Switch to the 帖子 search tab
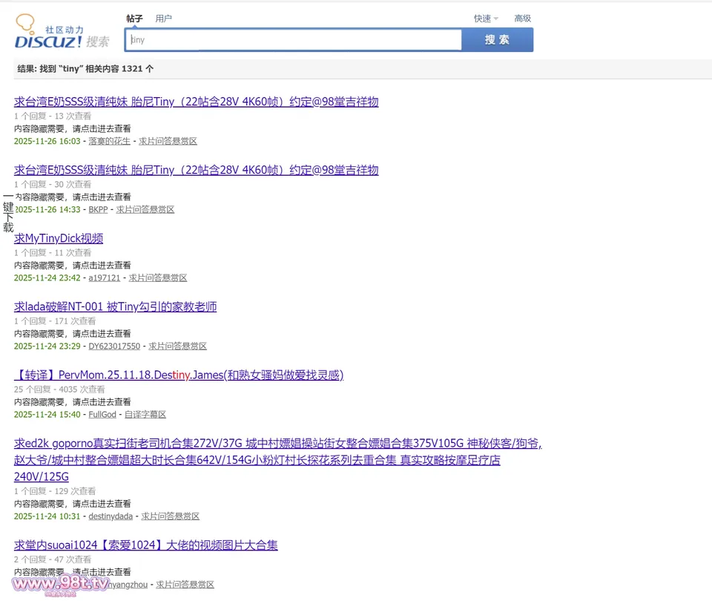Image resolution: width=712 pixels, height=601 pixels. click(134, 19)
